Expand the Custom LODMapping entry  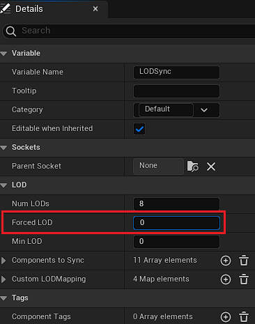3,279
